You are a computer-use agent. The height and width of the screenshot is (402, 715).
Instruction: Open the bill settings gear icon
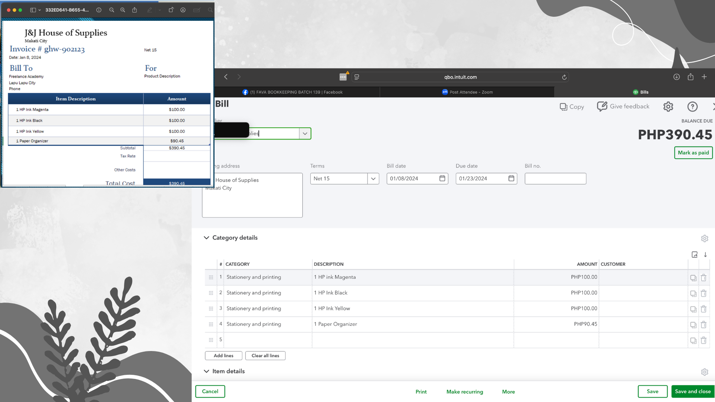(x=668, y=107)
